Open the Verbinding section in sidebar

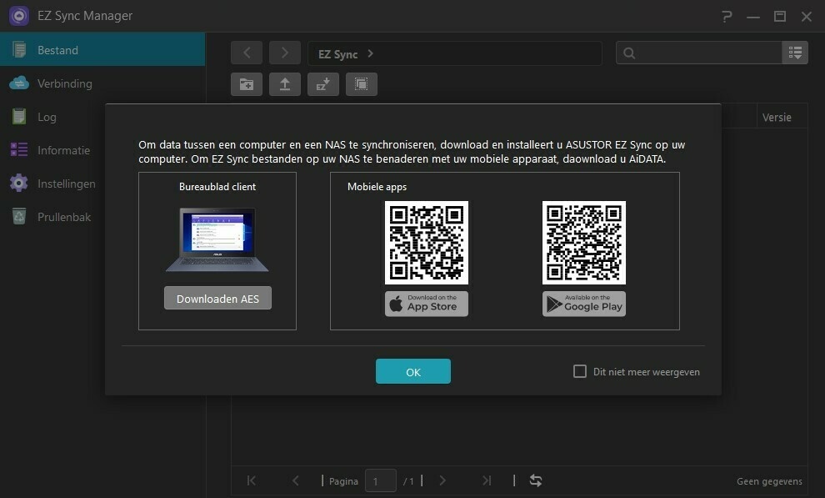pos(102,83)
